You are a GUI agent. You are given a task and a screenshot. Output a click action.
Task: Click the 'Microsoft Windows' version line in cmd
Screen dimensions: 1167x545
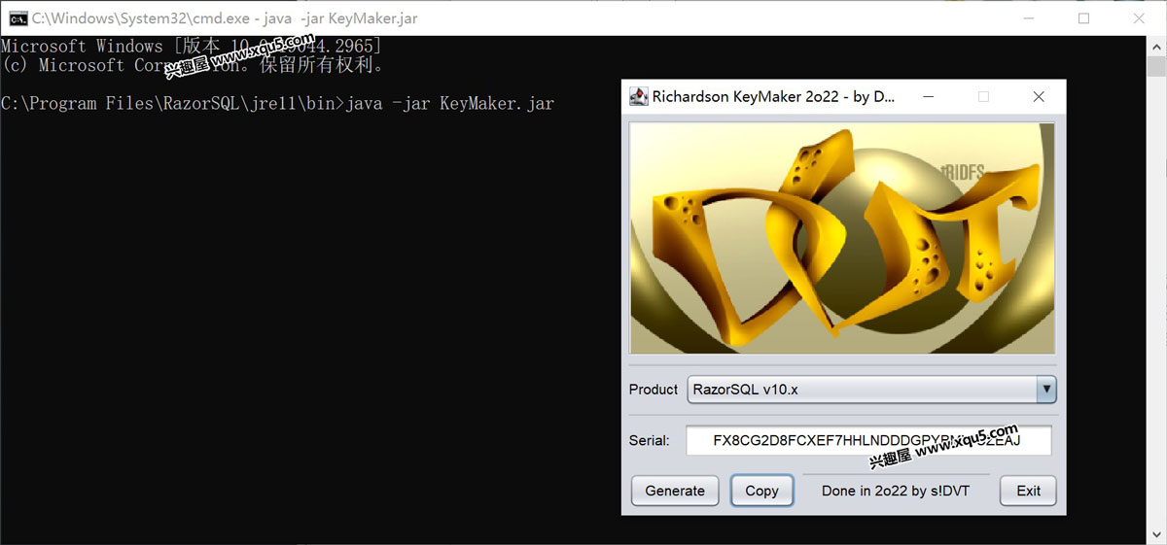click(192, 46)
